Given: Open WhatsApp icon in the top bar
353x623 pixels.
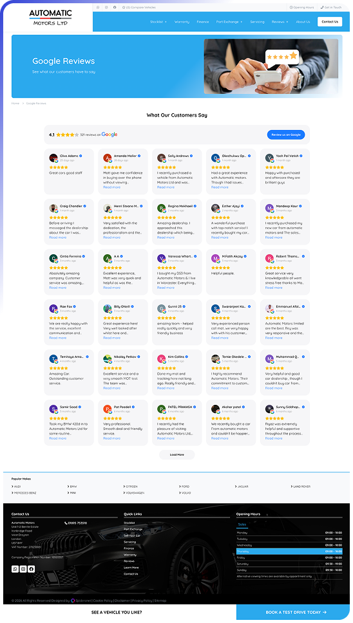Looking at the screenshot, I should pos(98,7).
